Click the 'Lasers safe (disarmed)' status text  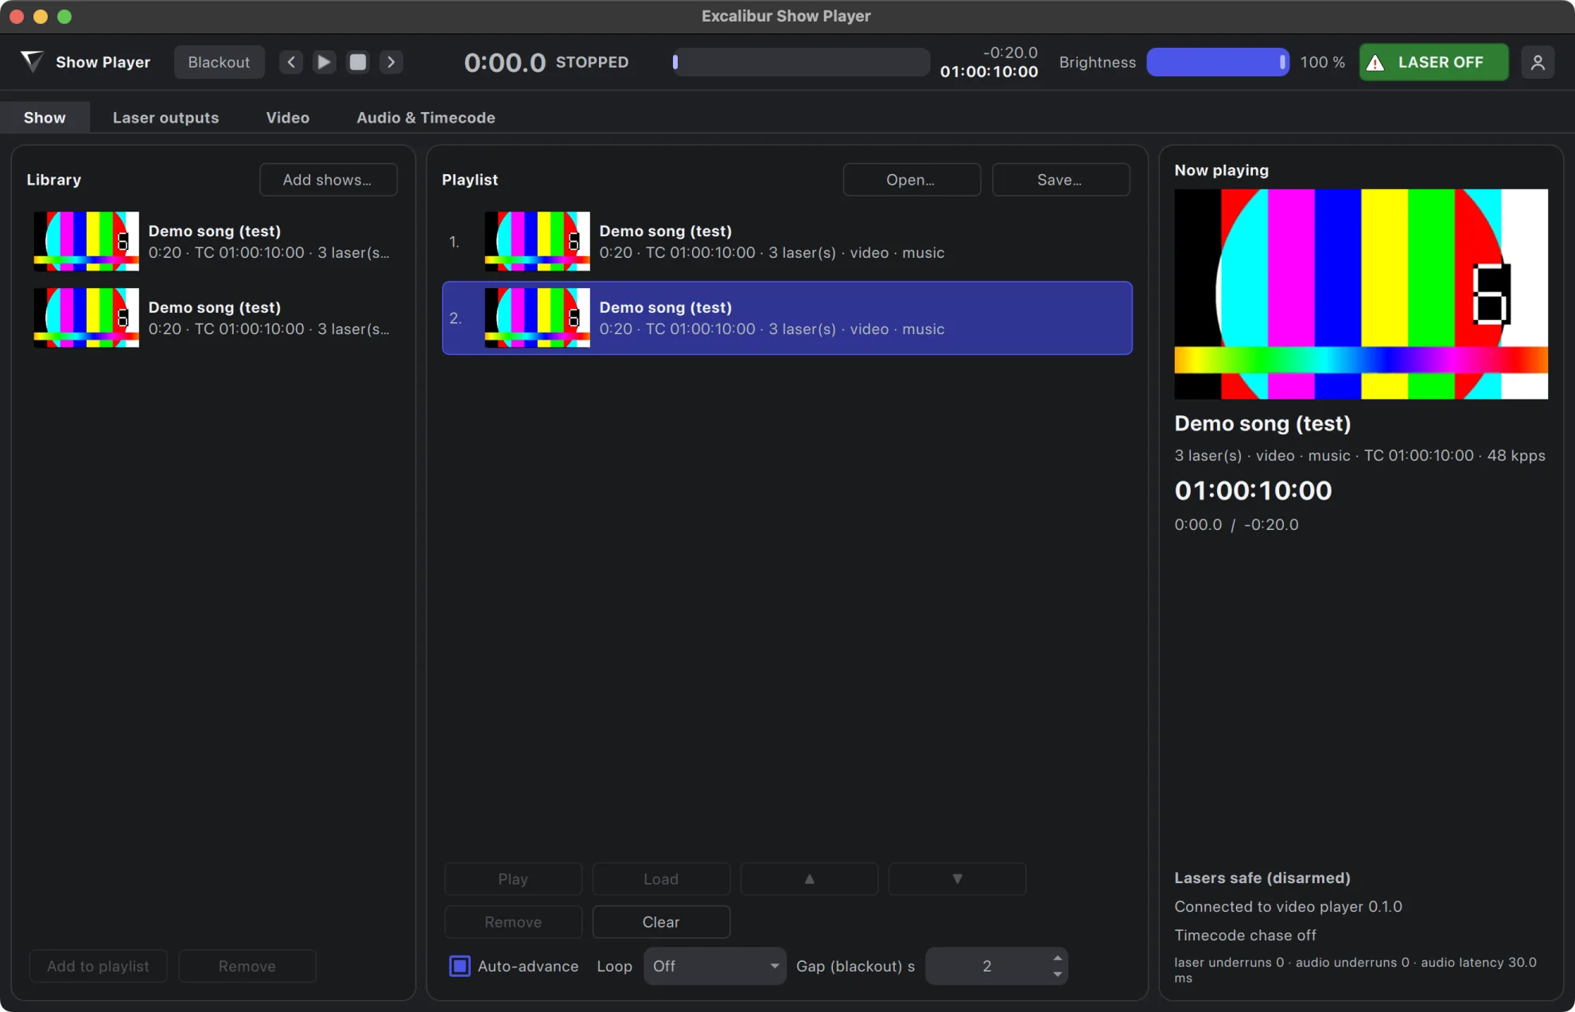pos(1262,878)
